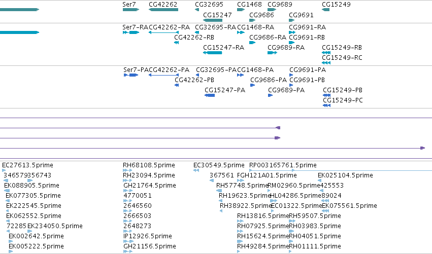
Task: Click the CG42262 gene arrow bar
Action: point(163,10)
